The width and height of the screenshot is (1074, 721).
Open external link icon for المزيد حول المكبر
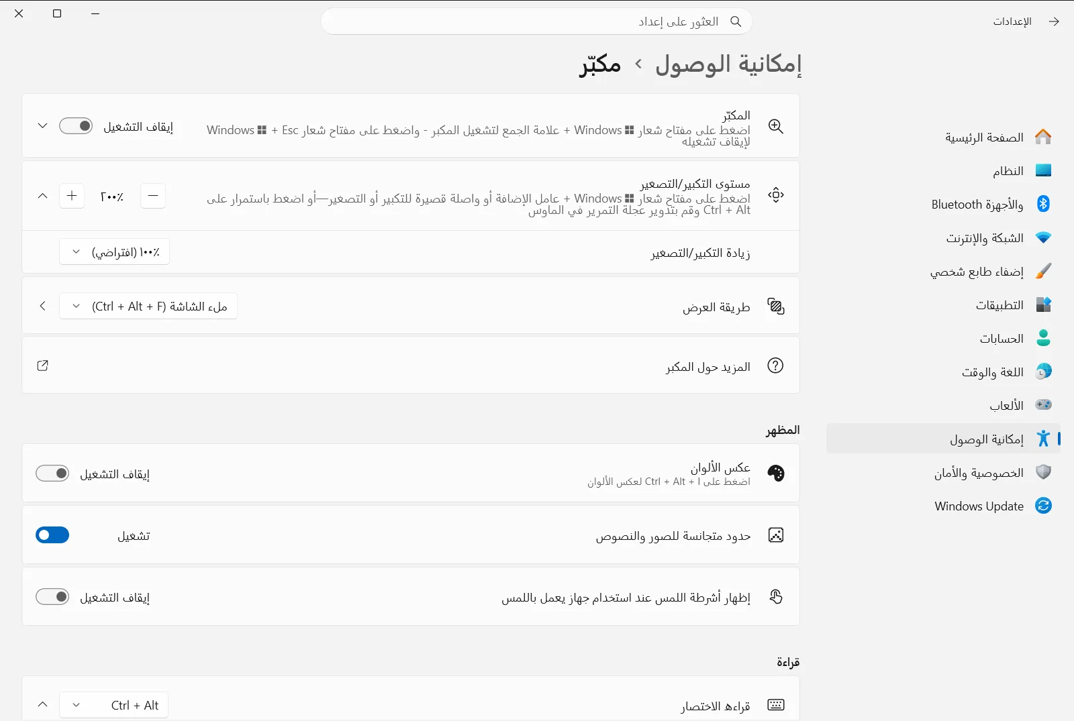pos(42,366)
